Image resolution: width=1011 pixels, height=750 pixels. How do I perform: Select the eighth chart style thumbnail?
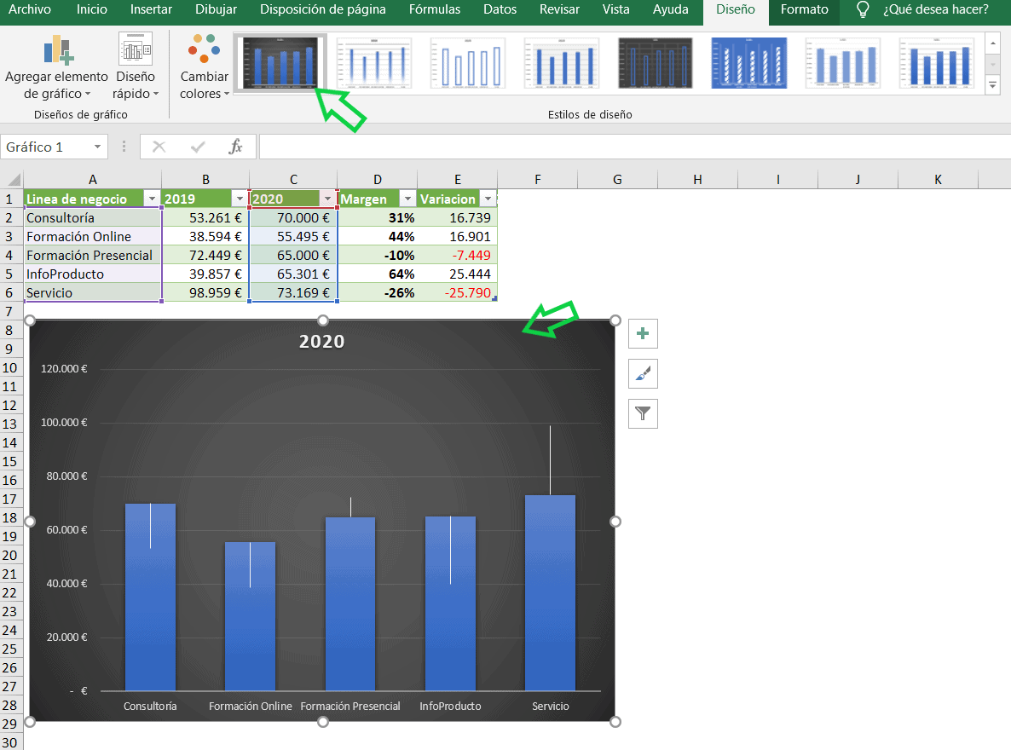(937, 63)
